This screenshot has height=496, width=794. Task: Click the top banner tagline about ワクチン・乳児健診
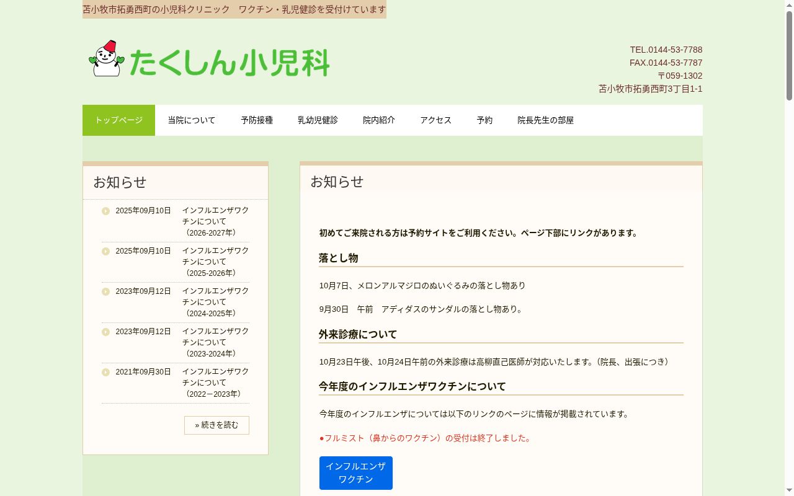pyautogui.click(x=234, y=9)
